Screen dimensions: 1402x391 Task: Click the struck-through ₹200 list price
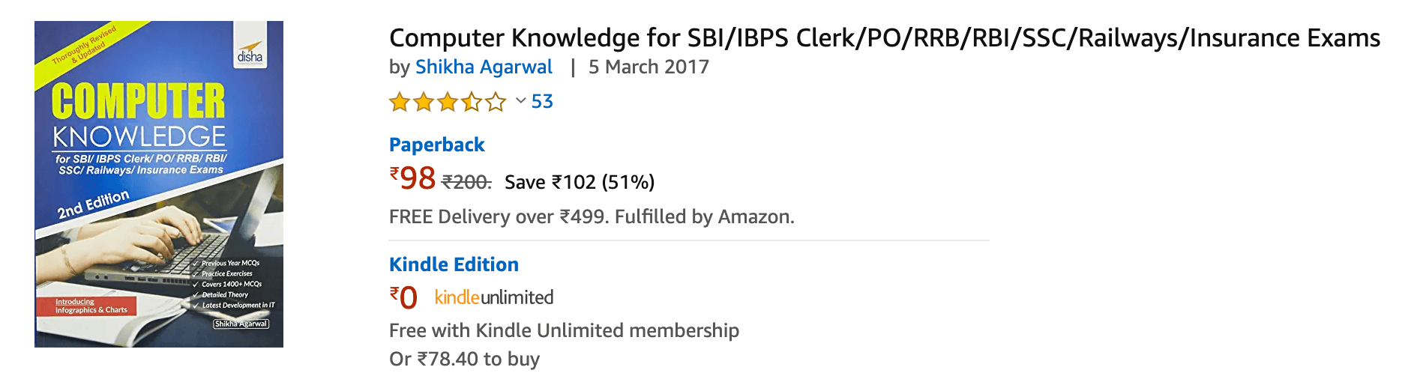466,182
